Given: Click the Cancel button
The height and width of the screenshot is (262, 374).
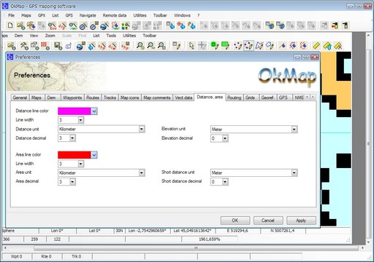Looking at the screenshot, I should click(268, 221).
